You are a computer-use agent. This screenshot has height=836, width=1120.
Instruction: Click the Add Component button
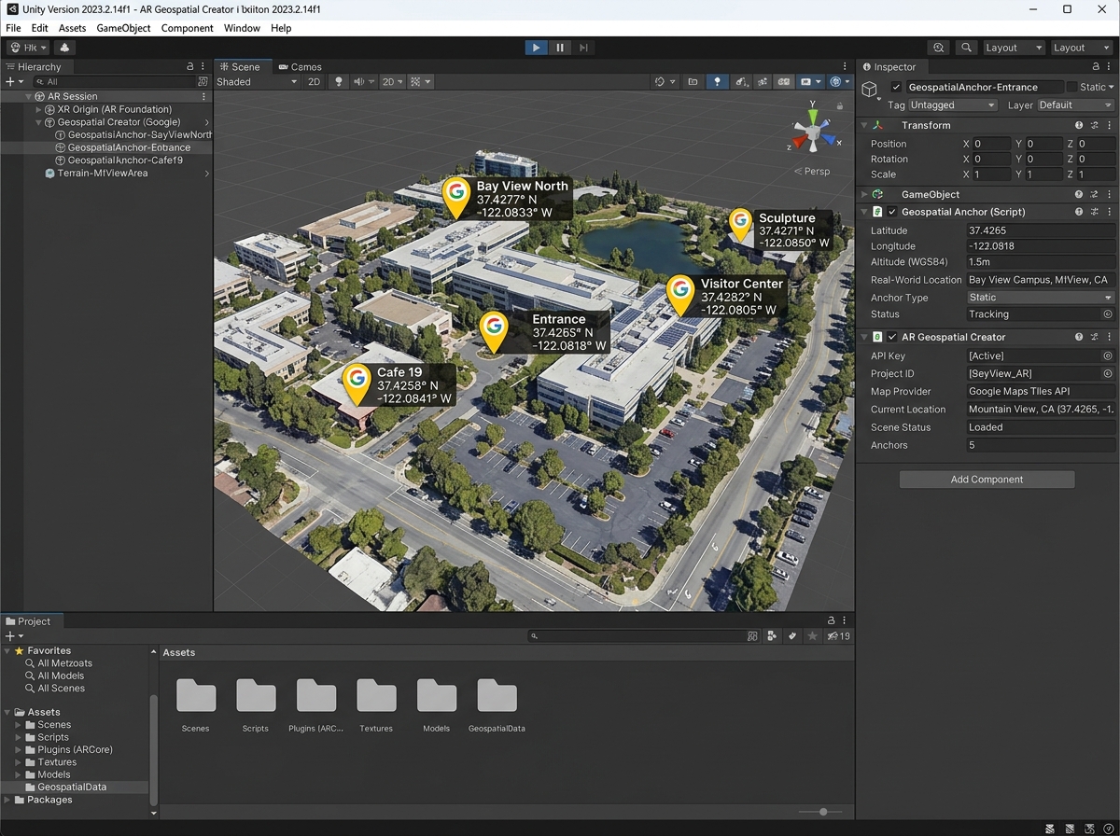tap(987, 479)
